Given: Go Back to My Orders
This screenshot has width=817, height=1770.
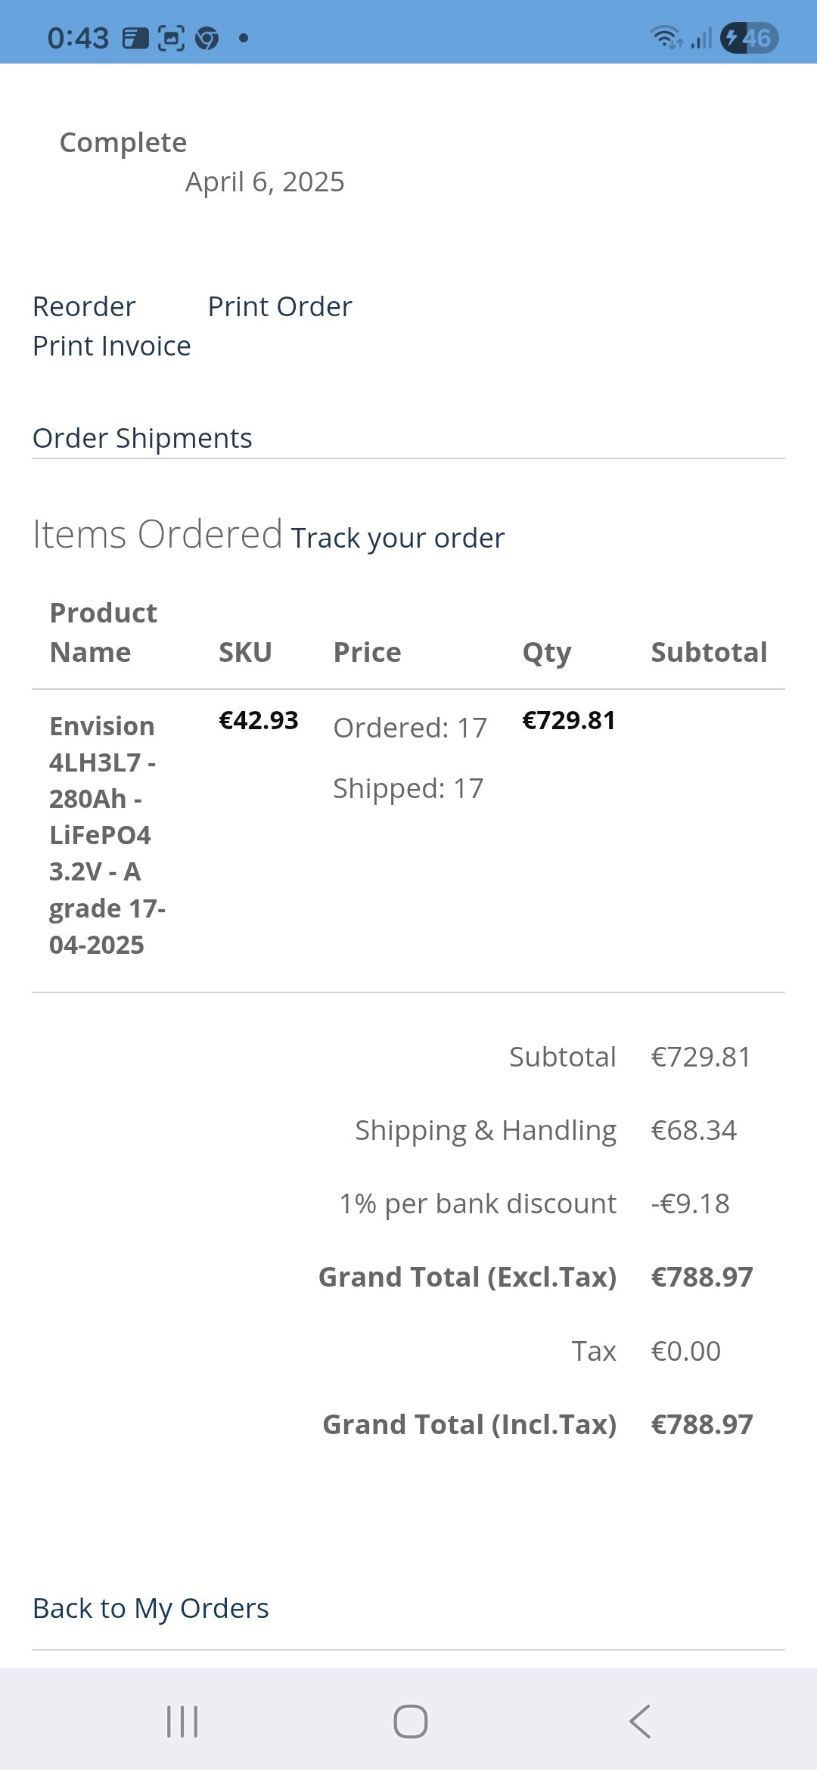Looking at the screenshot, I should pos(151,1608).
